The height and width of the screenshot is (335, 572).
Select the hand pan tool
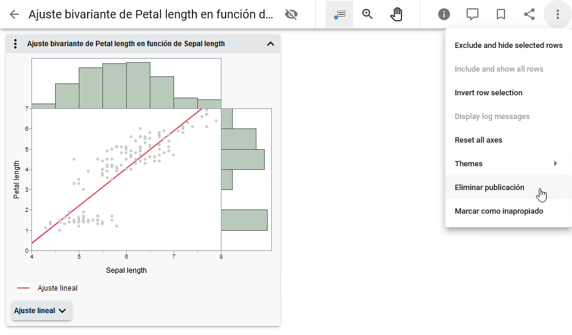(x=396, y=14)
